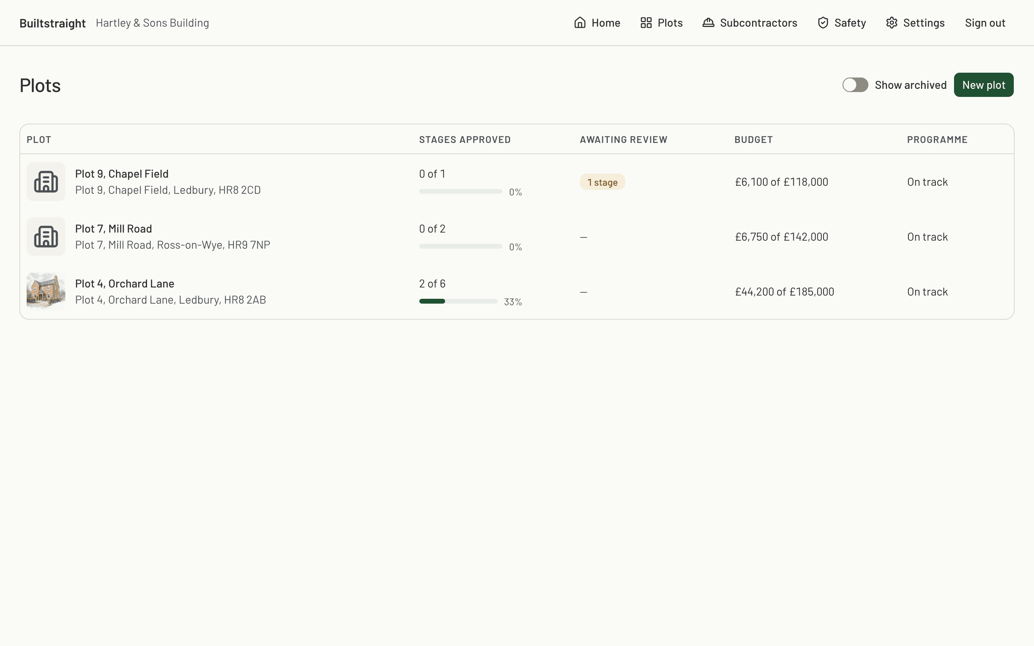Open the Home nav item

597,23
